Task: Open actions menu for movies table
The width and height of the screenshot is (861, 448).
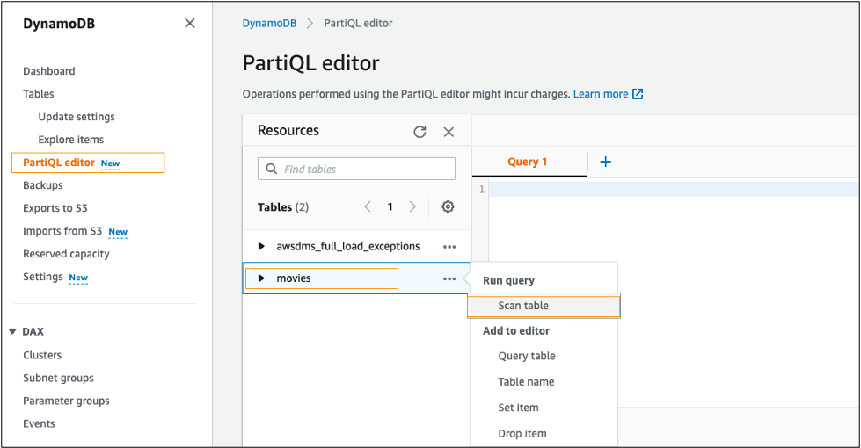Action: [449, 278]
